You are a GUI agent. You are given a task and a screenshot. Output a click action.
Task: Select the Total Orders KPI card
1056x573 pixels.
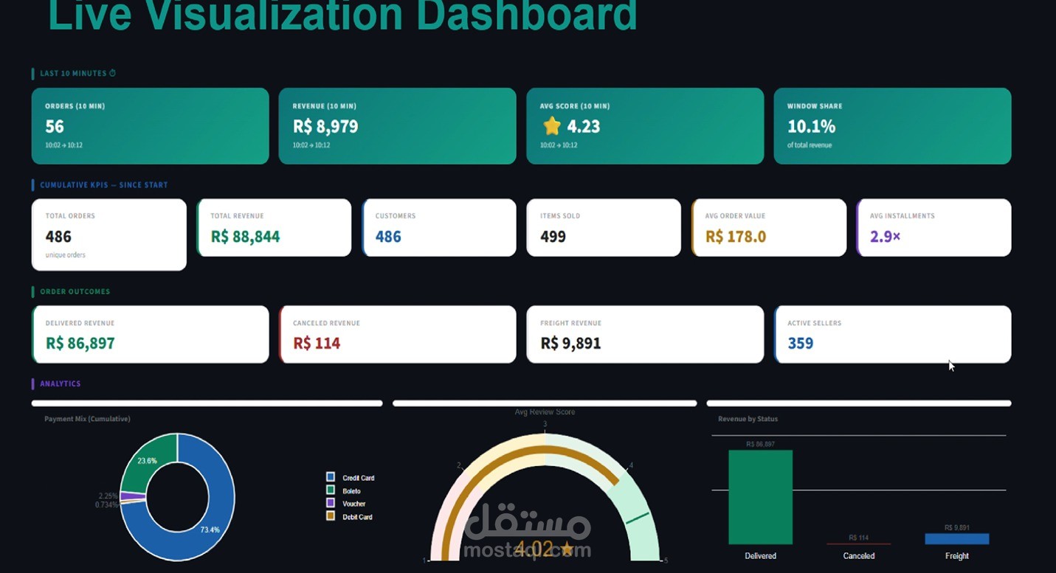pos(109,235)
